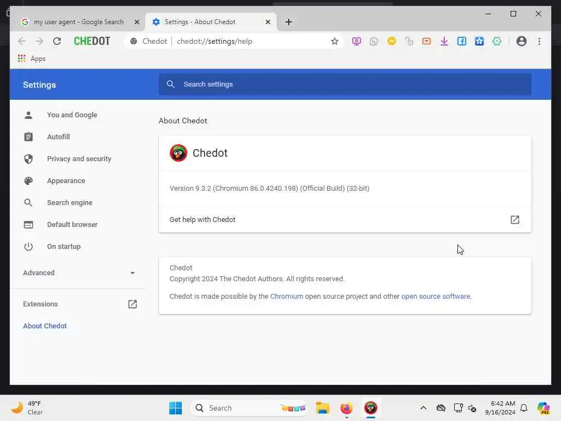Click the Chromium project link
The height and width of the screenshot is (421, 561).
(287, 297)
